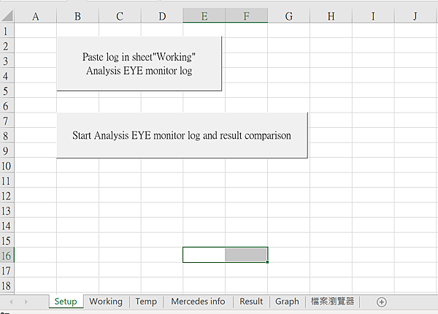Screen dimensions: 438x314
Task: Select column J header
Action: (x=415, y=16)
